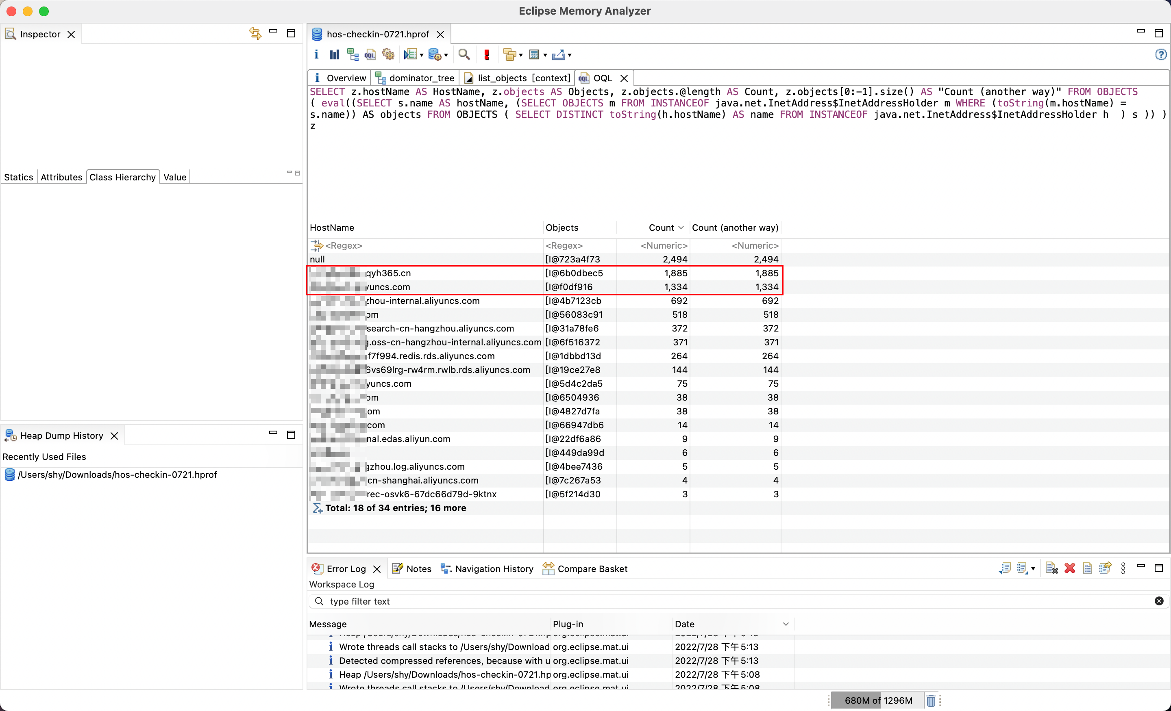Run an OQL query from the toolbar

pos(370,54)
